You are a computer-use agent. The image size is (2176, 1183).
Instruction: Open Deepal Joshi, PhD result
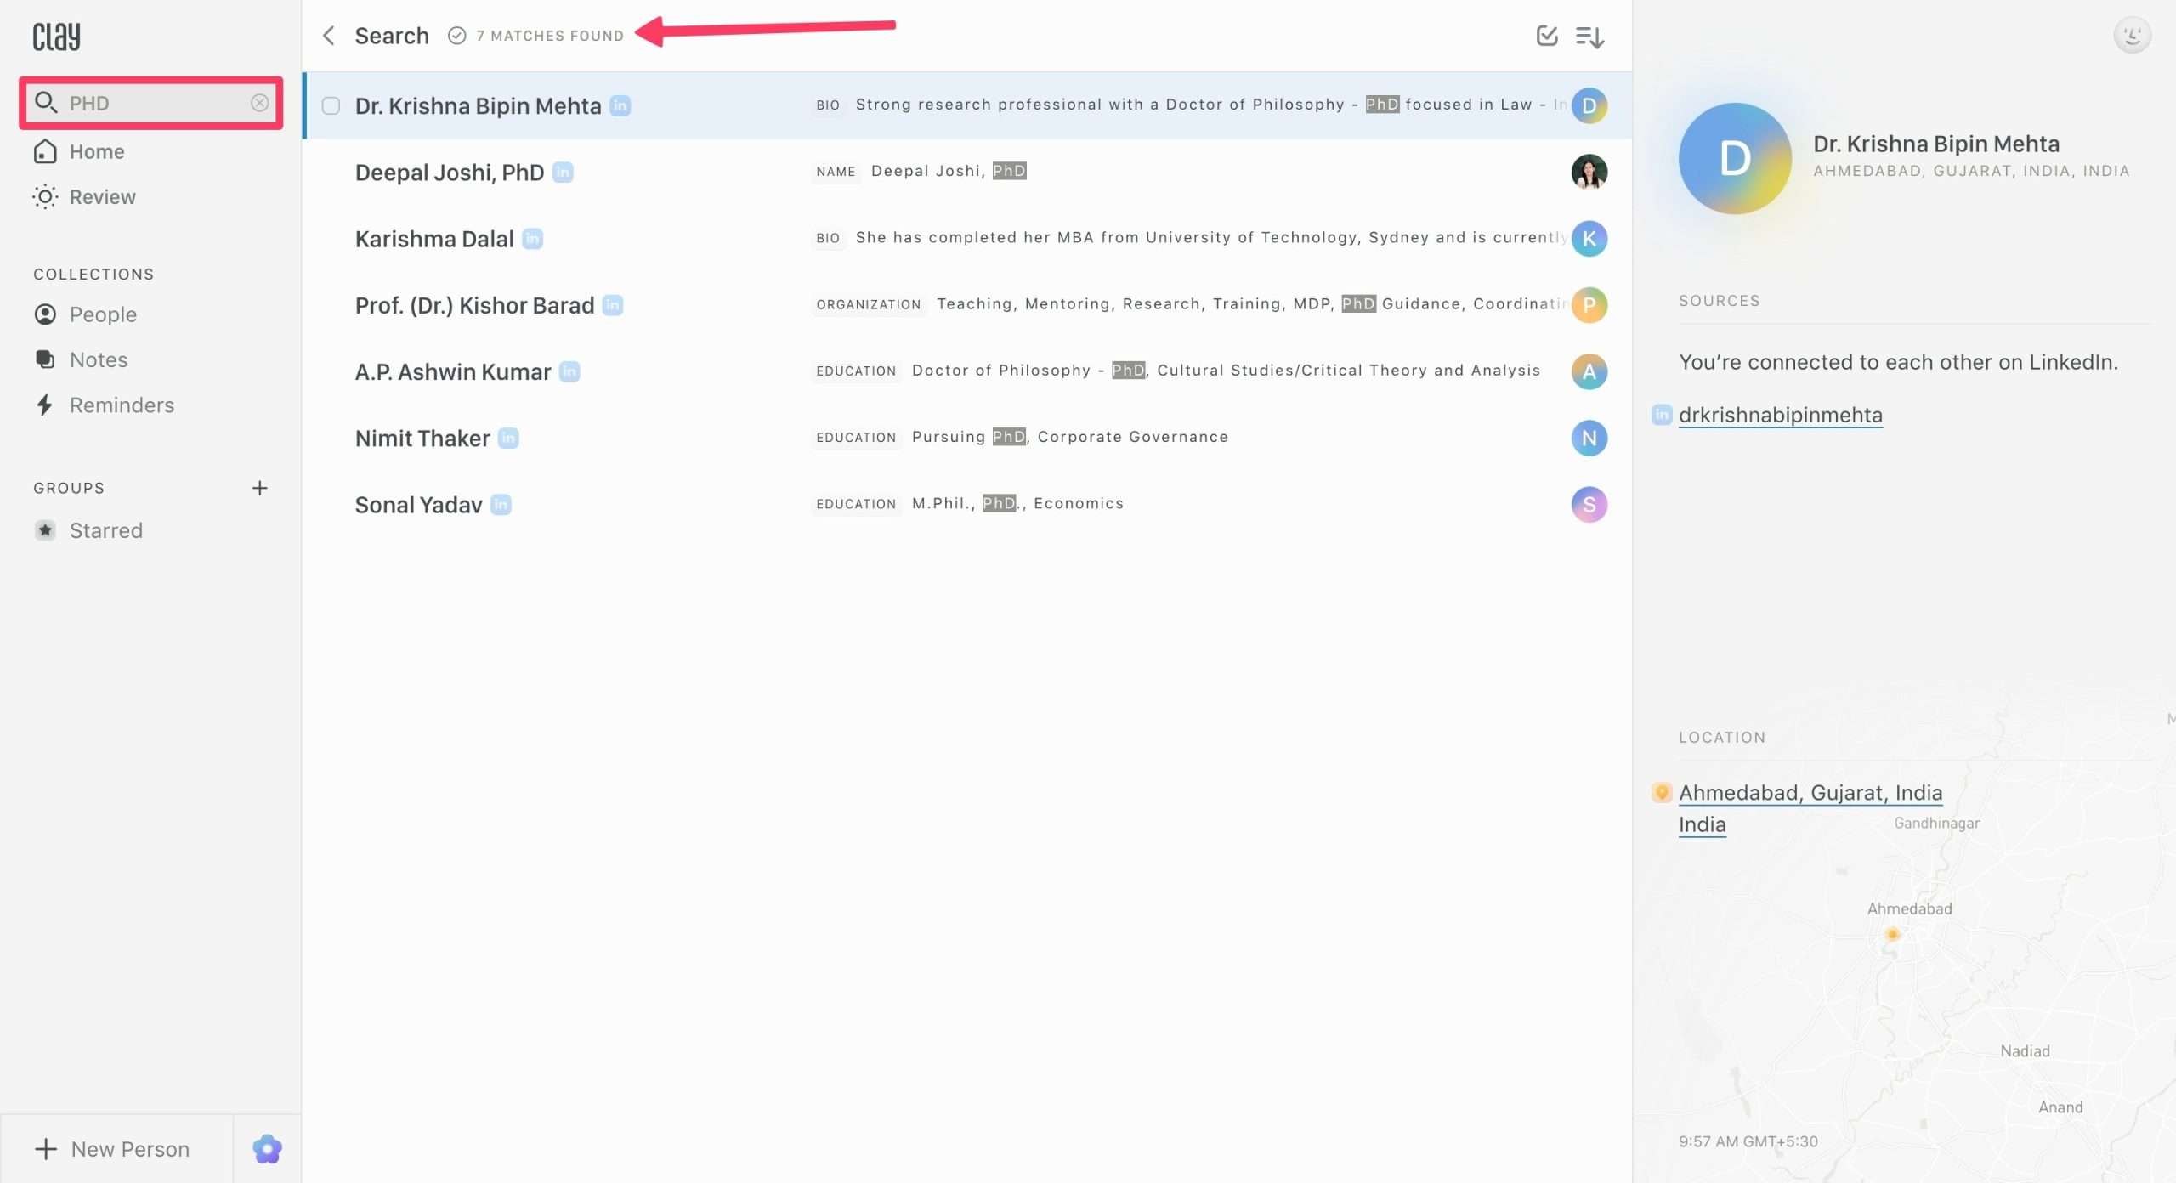tap(966, 172)
